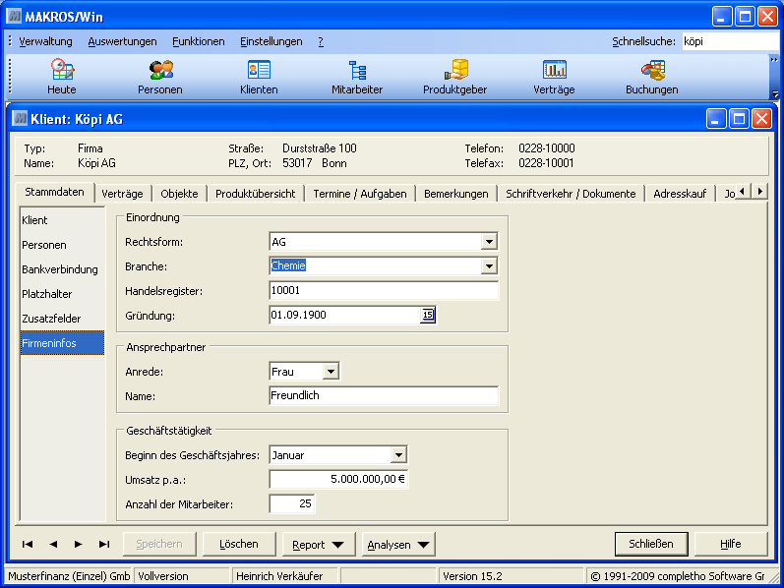Go to first record navigation arrow
This screenshot has height=588, width=784.
pos(28,544)
